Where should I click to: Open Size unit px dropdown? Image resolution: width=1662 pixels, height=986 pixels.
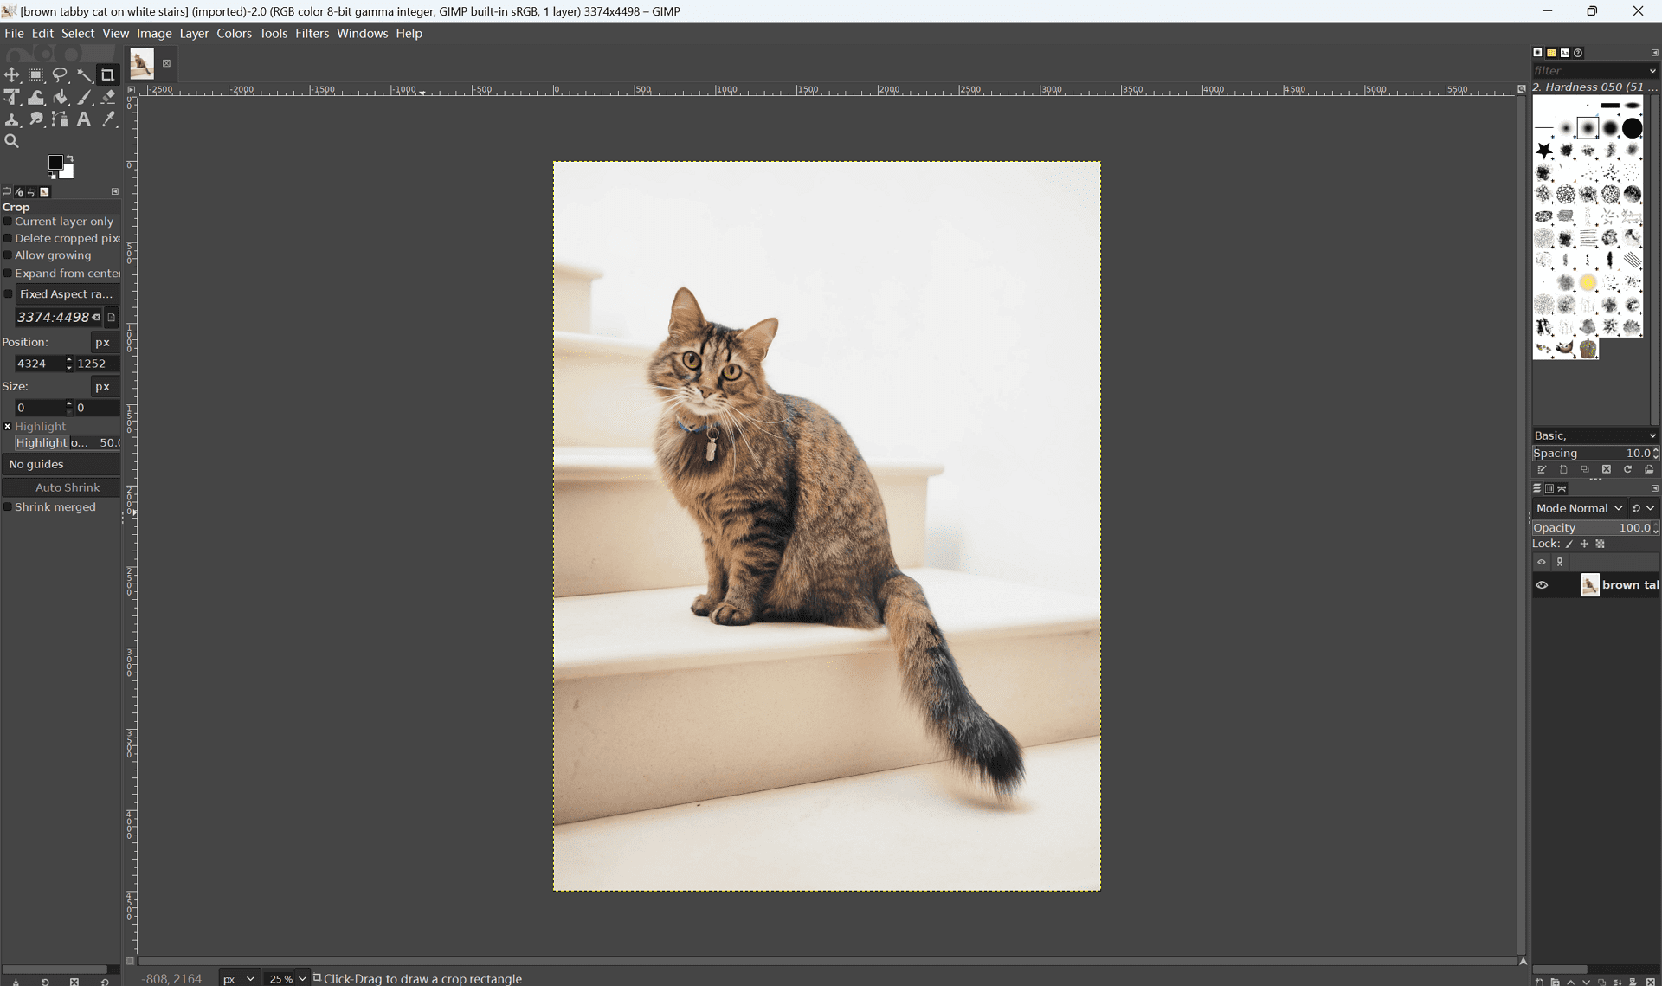[104, 387]
